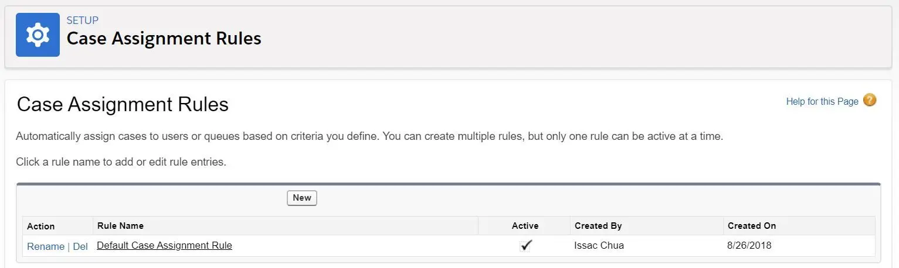899x268 pixels.
Task: Click the Active checkmark for the default rule
Action: click(525, 246)
